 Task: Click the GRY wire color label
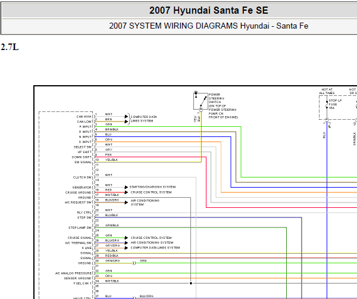click(x=109, y=149)
